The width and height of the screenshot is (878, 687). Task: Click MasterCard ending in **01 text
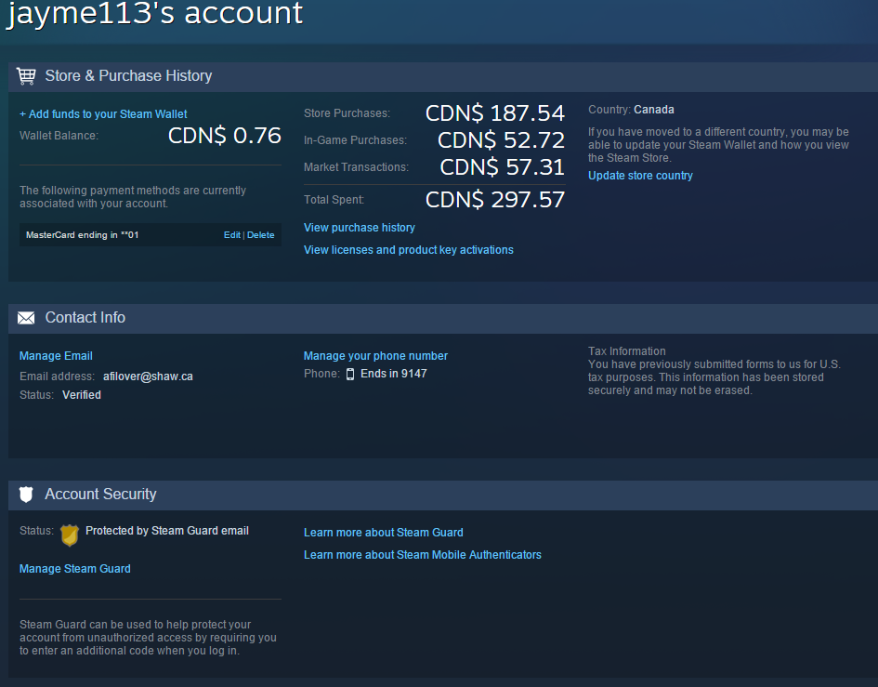pyautogui.click(x=83, y=235)
